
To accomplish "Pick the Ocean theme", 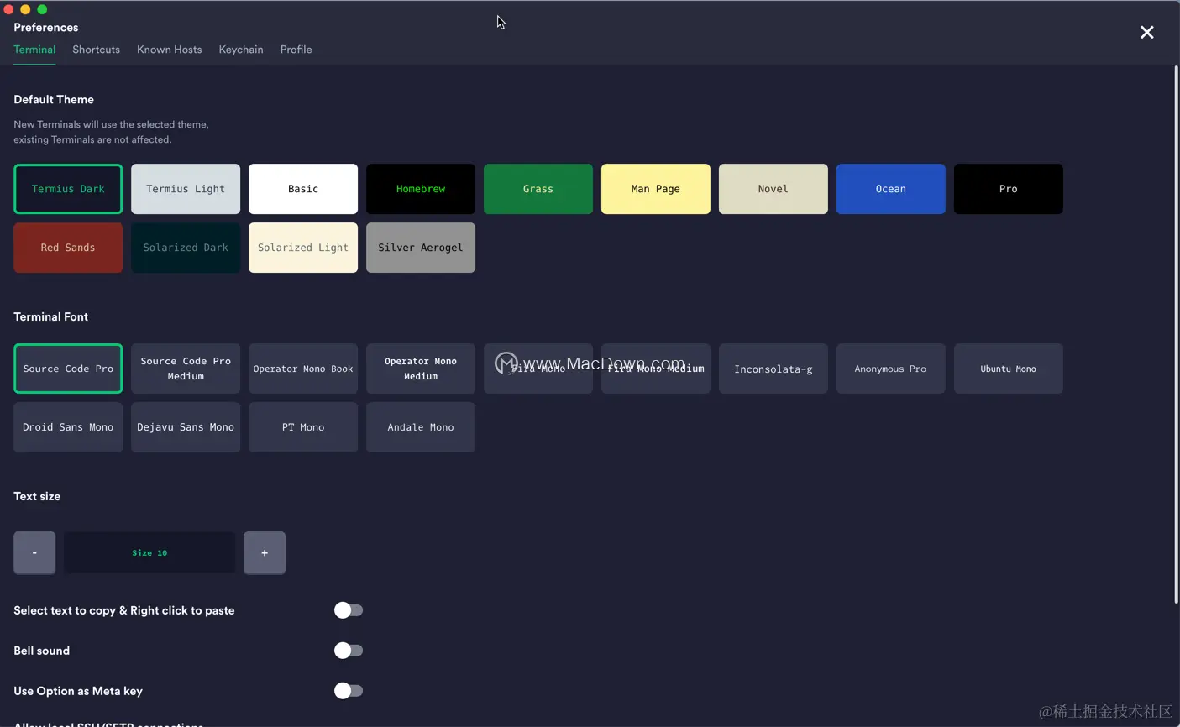I will 891,189.
